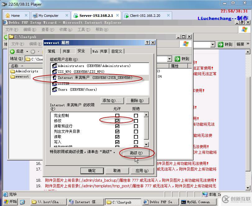Viewport: 252px width, 206px height.
Task: Click the forward arrow in Inetpub window
Action: pyautogui.click(x=33, y=52)
